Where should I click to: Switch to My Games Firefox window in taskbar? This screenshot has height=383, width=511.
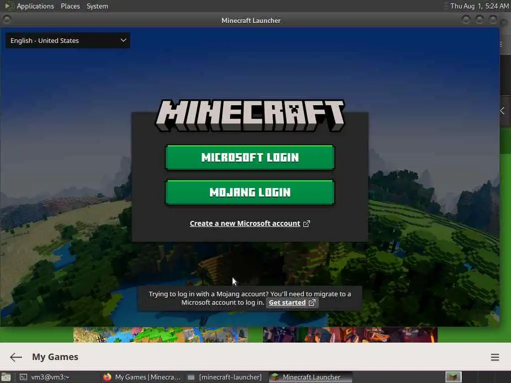click(x=142, y=377)
